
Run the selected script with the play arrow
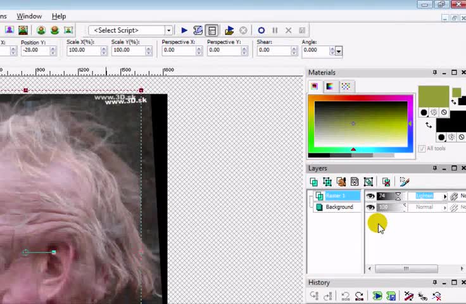[184, 30]
